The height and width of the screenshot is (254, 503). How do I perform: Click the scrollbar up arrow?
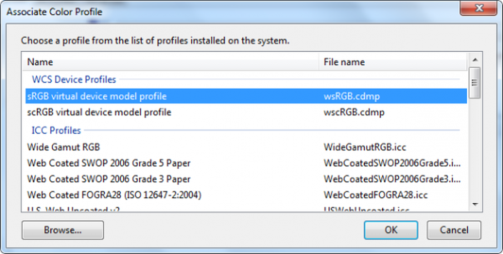(474, 60)
